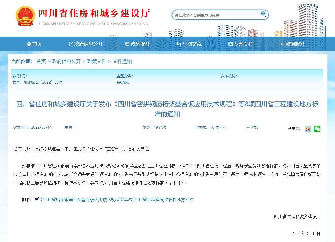This screenshot has height=242, width=335.
Task: Click the 关键词 label
Action: [123, 82]
